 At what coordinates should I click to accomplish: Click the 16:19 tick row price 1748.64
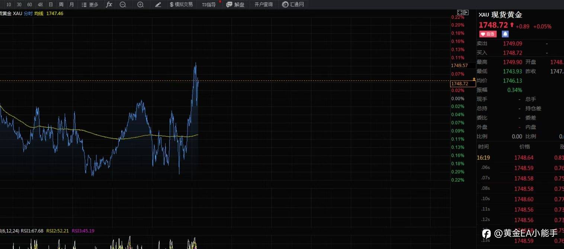tap(524, 158)
